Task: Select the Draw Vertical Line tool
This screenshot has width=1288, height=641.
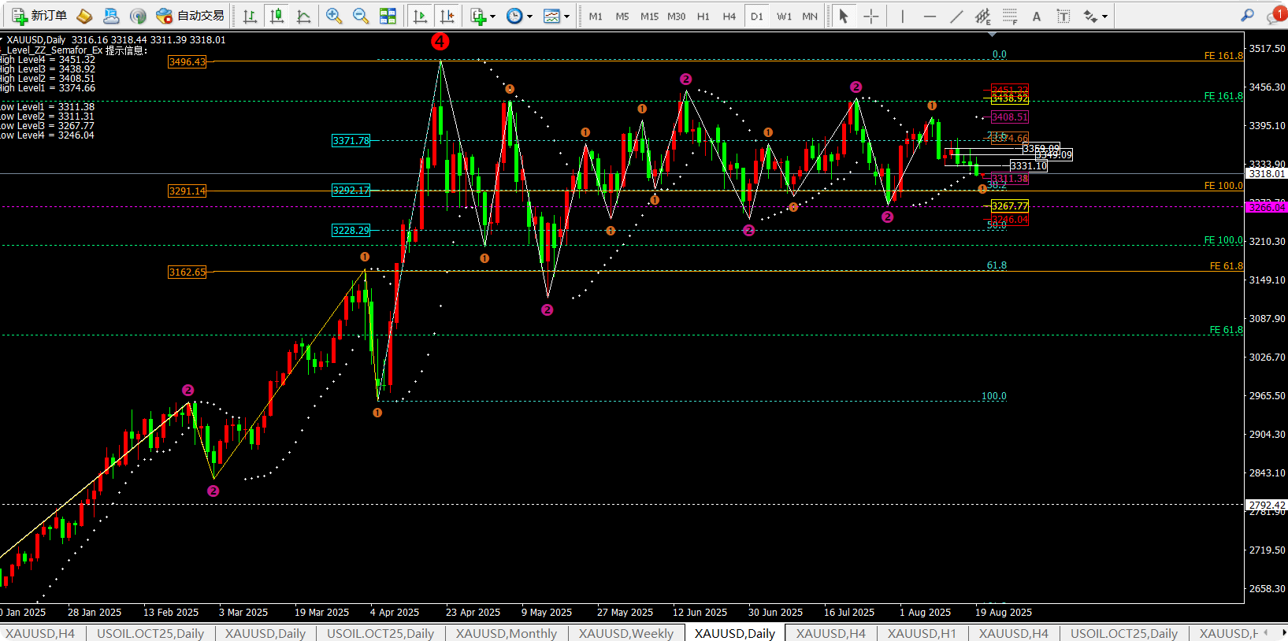Action: 903,16
